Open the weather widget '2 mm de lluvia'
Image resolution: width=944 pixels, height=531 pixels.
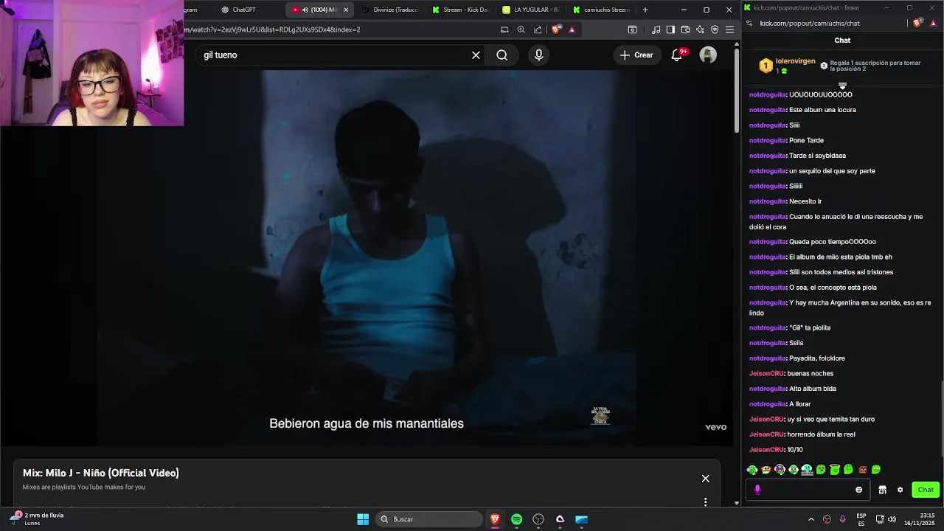(x=37, y=519)
